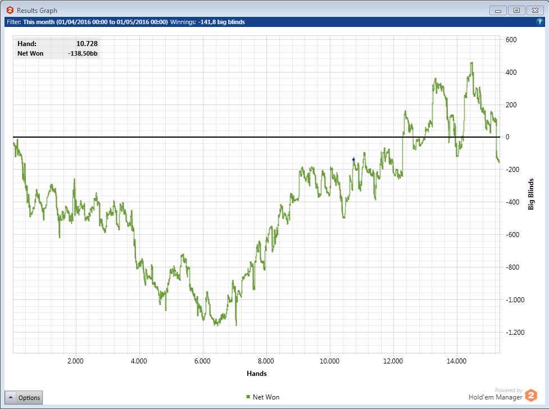Click the -800 big blinds axis label
This screenshot has height=409, width=549.
[512, 267]
